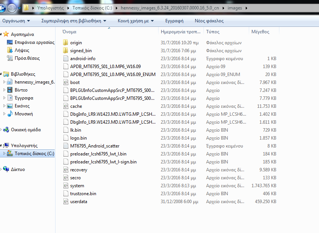Click the userdata disc image icon

66,202
